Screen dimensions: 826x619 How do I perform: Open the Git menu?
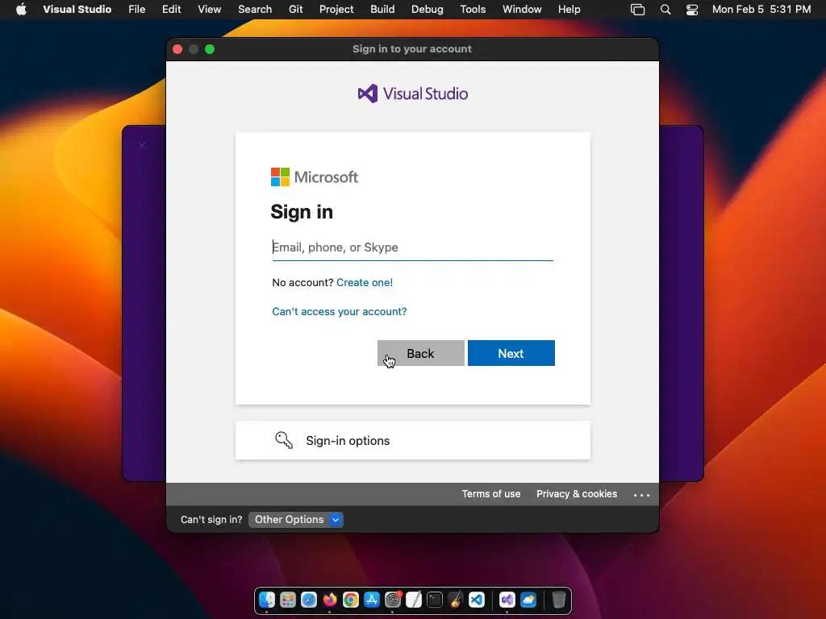click(295, 9)
